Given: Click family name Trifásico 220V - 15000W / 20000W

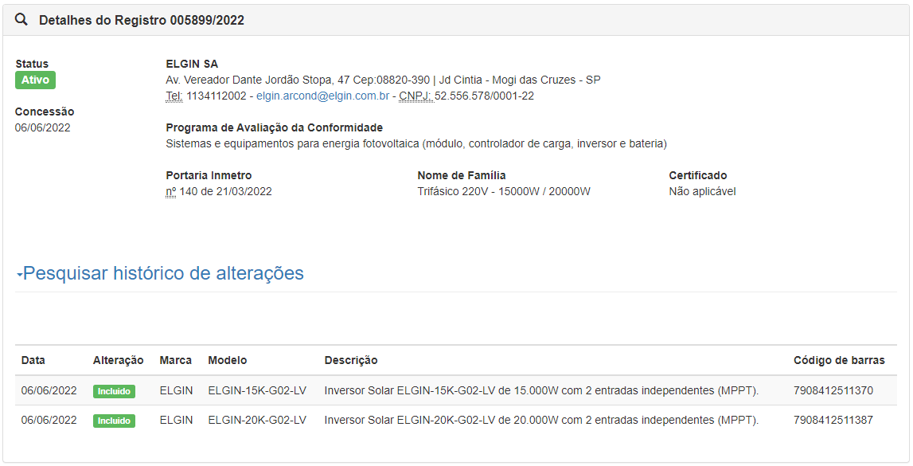Looking at the screenshot, I should pyautogui.click(x=504, y=192).
